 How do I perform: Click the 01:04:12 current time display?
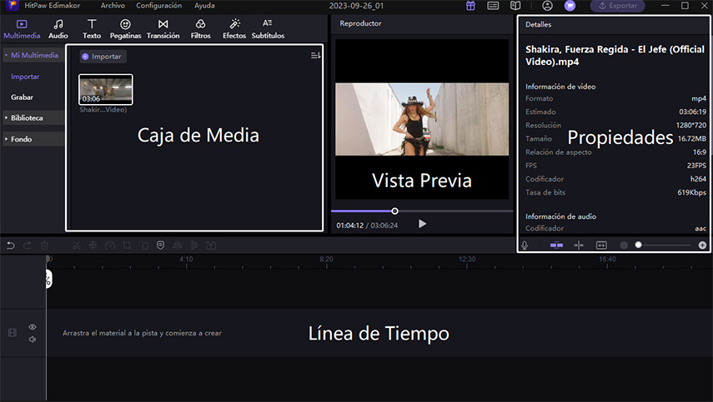point(349,225)
